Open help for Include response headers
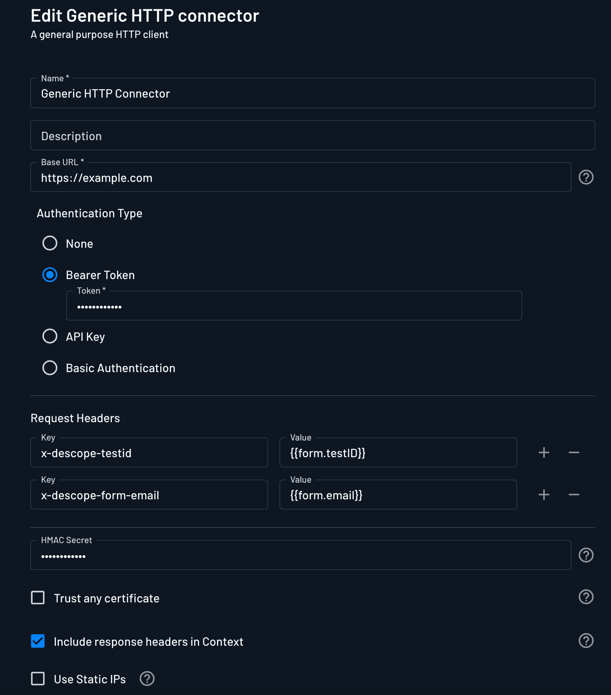This screenshot has width=611, height=695. pos(586,641)
